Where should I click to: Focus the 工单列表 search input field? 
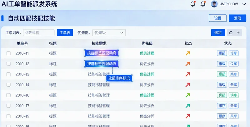[x=38, y=33]
